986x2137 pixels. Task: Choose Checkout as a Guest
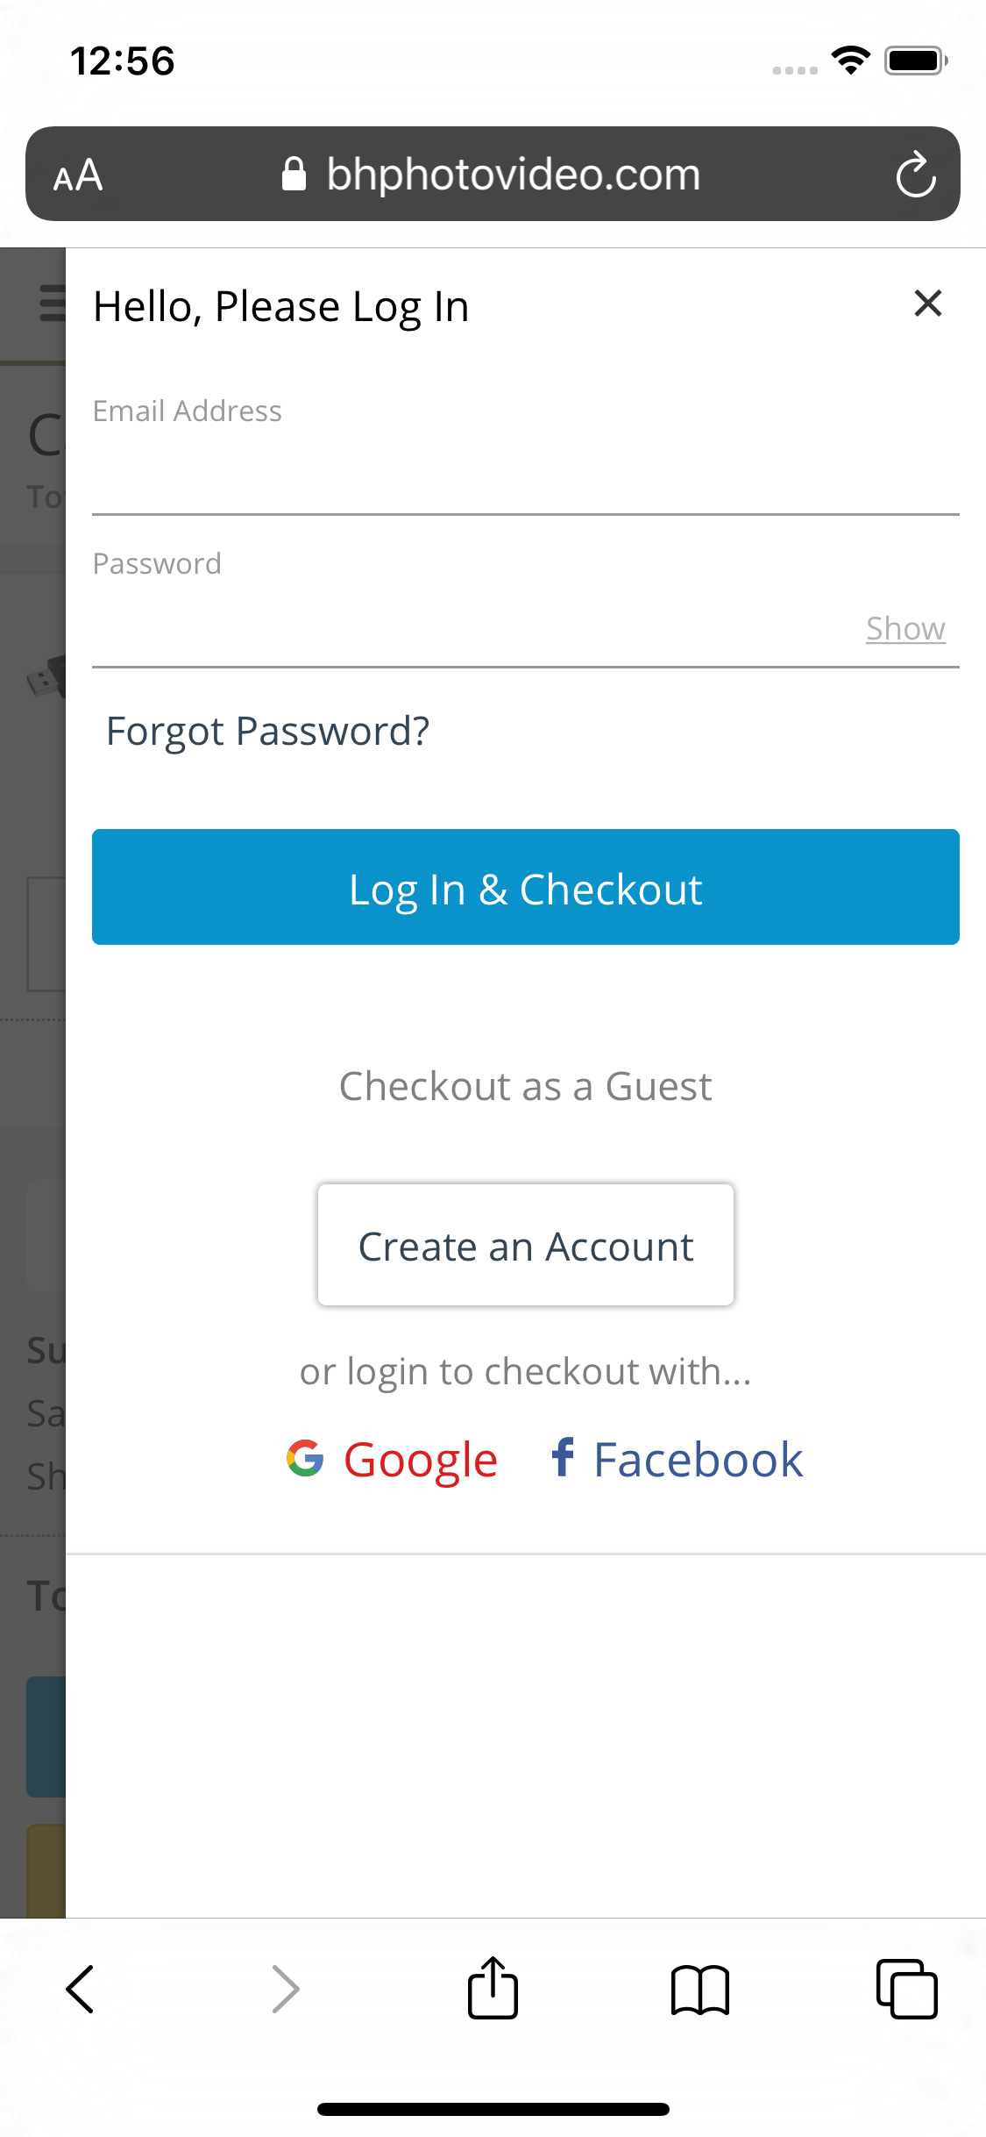[x=525, y=1086]
